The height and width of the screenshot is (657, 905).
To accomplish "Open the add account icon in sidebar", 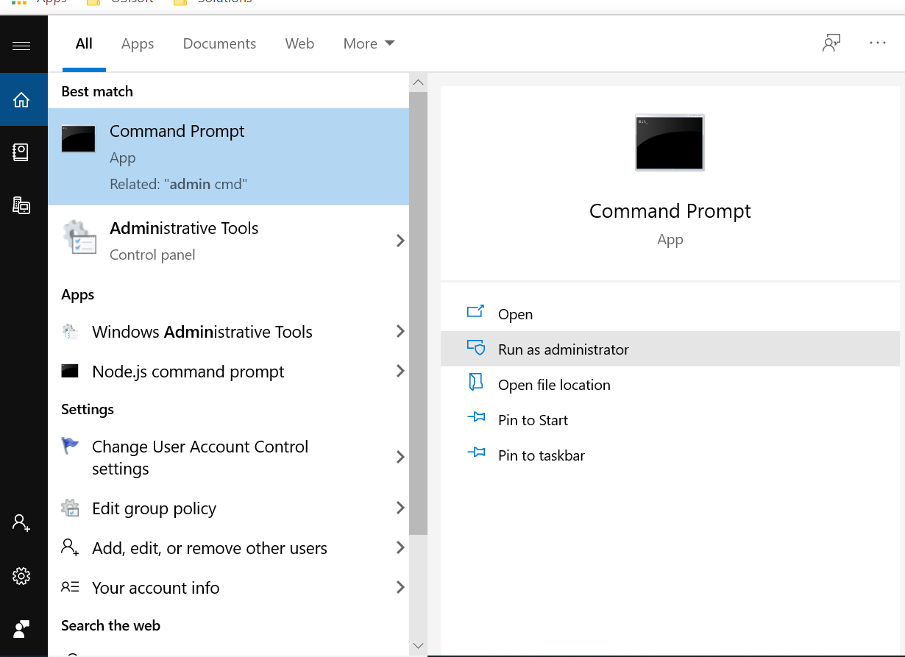I will (x=21, y=523).
